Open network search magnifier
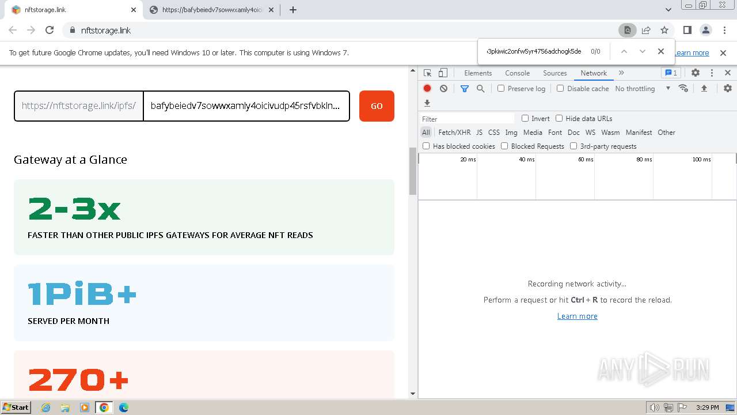This screenshot has height=415, width=737. coord(480,88)
